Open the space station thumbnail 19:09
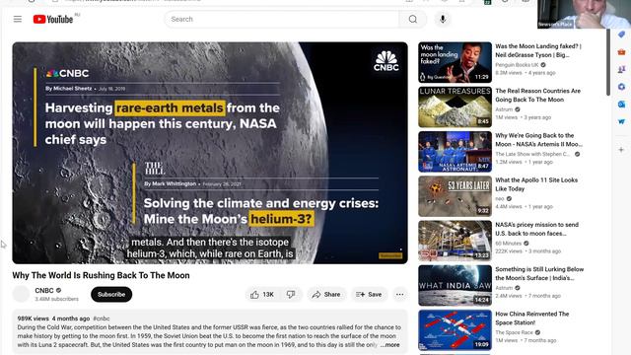Image resolution: width=631 pixels, height=355 pixels. pyautogui.click(x=455, y=330)
